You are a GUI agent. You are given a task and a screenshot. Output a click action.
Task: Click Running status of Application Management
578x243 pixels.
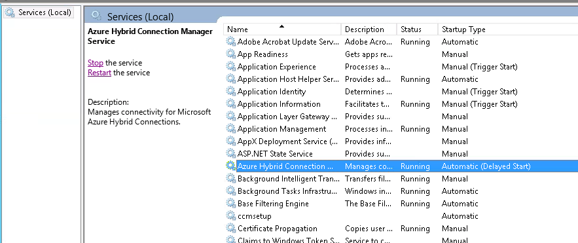(x=415, y=129)
